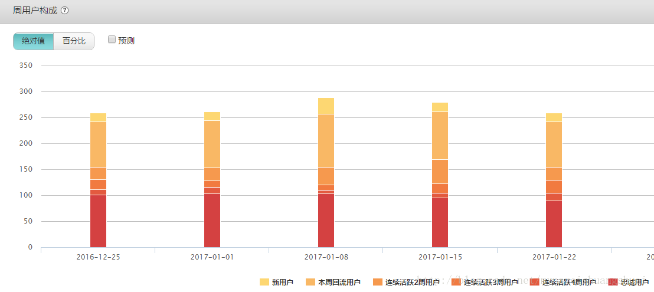Image resolution: width=654 pixels, height=292 pixels.
Task: Enable the 预测 checkbox
Action: coord(112,40)
